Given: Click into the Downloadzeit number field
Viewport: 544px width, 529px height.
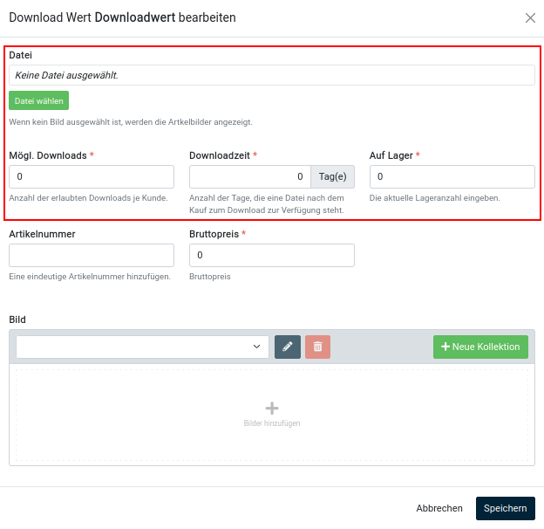Looking at the screenshot, I should click(249, 176).
